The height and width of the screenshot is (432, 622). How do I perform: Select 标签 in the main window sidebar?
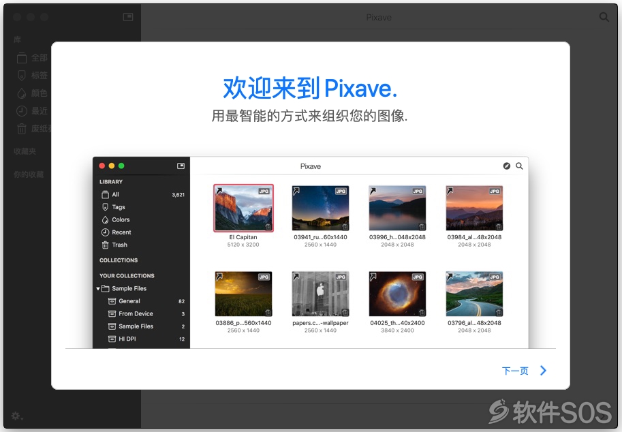coord(33,76)
